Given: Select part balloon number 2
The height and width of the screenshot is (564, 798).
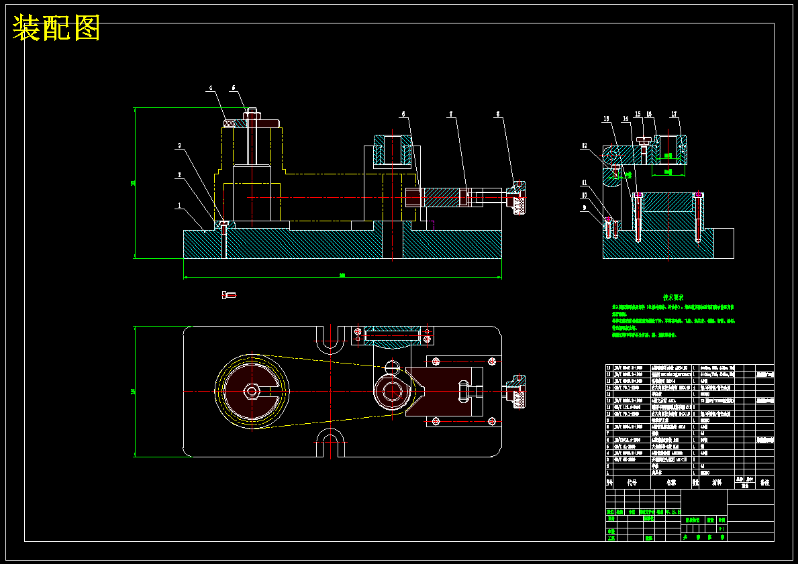Looking at the screenshot, I should pyautogui.click(x=179, y=175).
